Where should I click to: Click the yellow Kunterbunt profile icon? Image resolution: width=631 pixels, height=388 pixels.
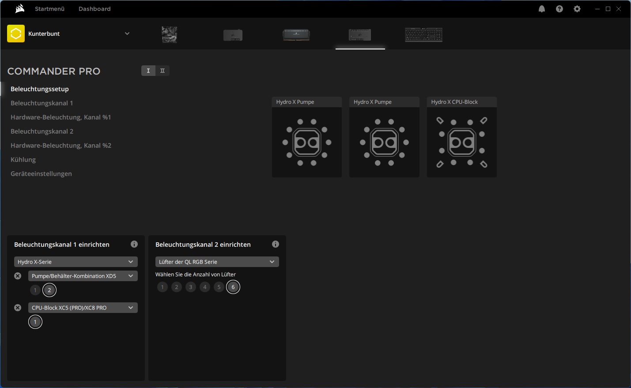16,34
